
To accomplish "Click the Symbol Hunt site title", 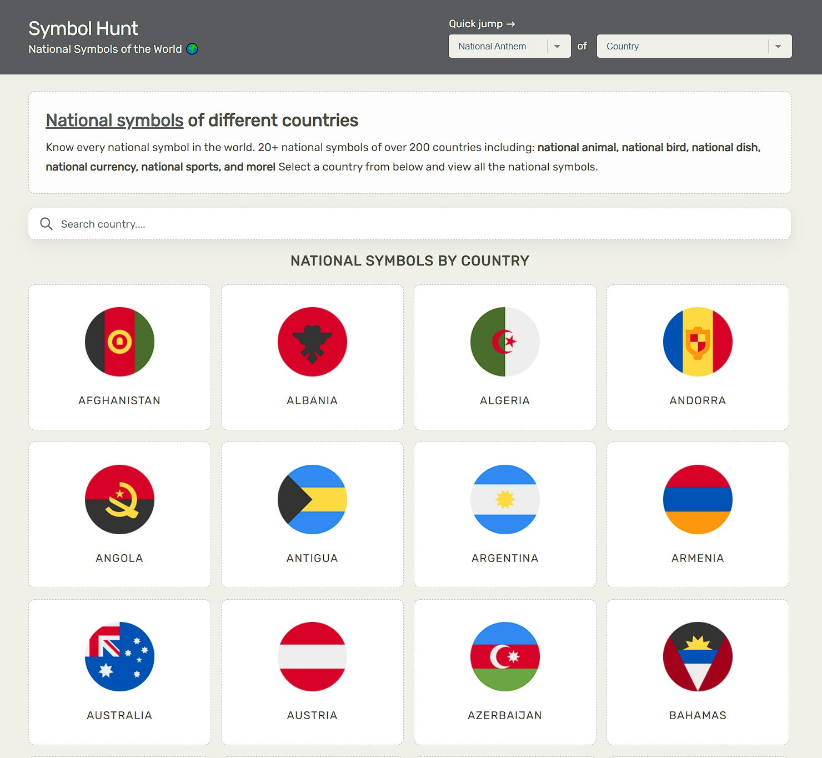I will pos(83,28).
